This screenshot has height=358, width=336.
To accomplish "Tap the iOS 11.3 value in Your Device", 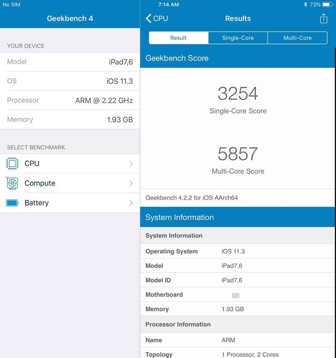I will click(x=120, y=81).
